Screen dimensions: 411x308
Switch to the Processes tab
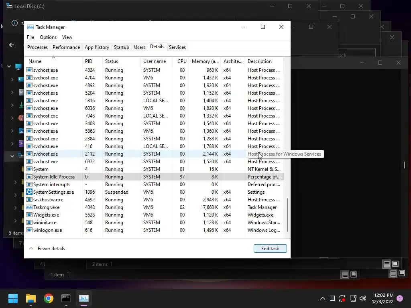point(37,47)
